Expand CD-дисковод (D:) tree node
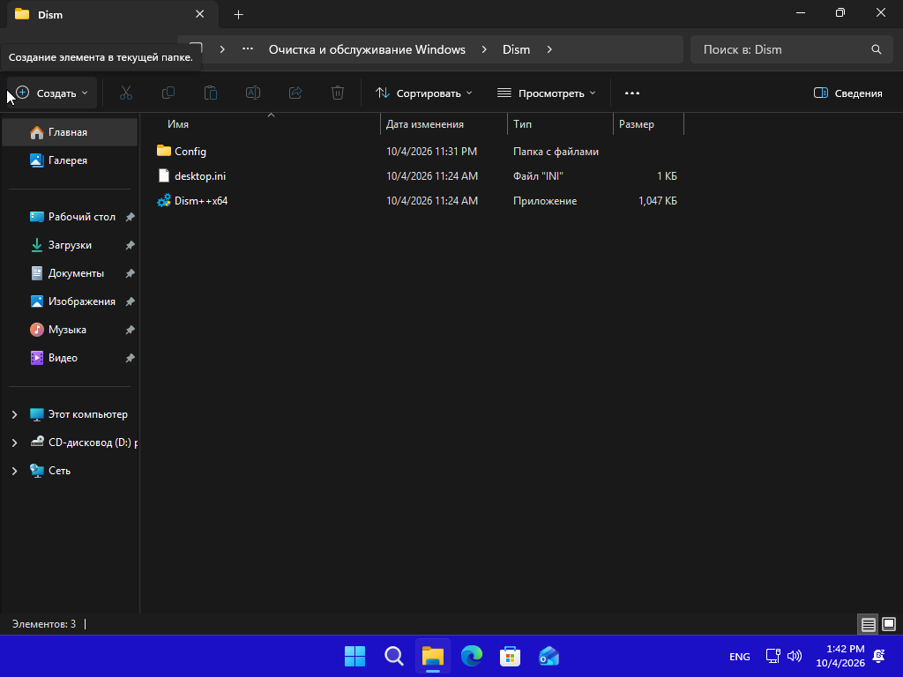The height and width of the screenshot is (677, 903). coord(14,443)
